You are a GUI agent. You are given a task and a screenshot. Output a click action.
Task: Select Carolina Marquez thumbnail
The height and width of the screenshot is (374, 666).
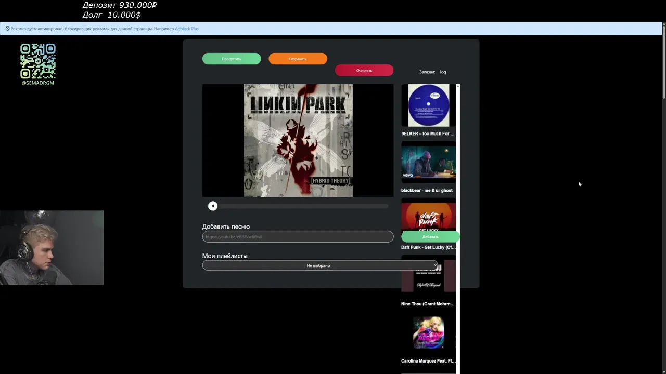428,332
